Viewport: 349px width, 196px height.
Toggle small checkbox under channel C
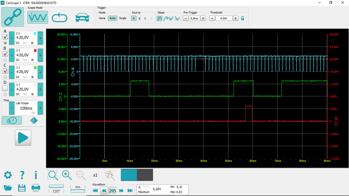coord(5,77)
